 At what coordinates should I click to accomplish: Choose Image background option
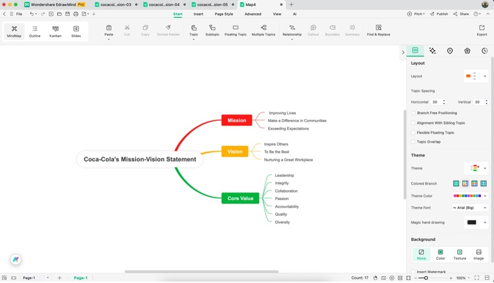[x=478, y=254]
